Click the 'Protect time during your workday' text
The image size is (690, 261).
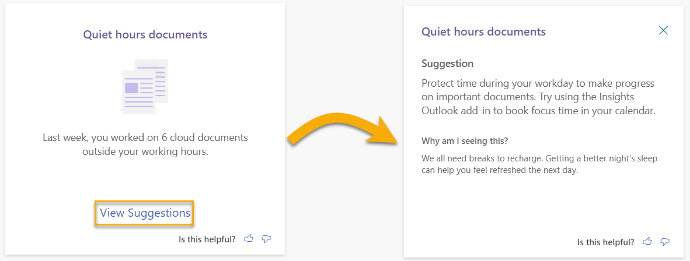538,83
